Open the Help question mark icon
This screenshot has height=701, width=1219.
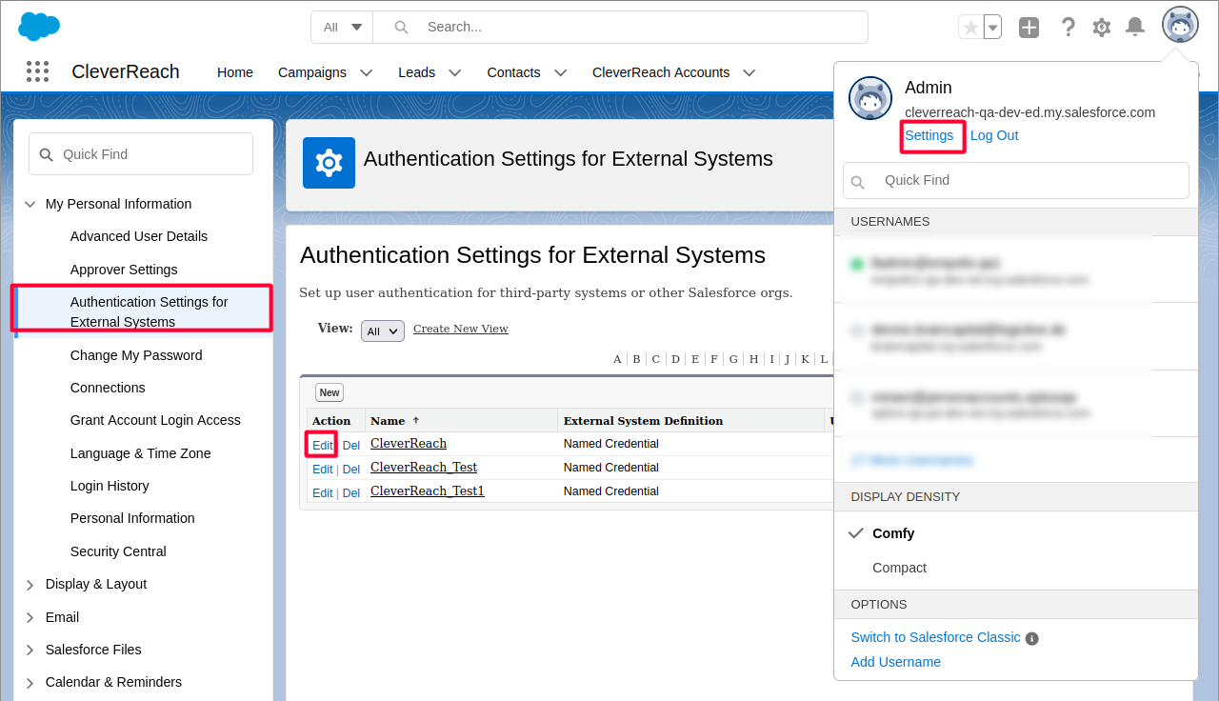1068,28
